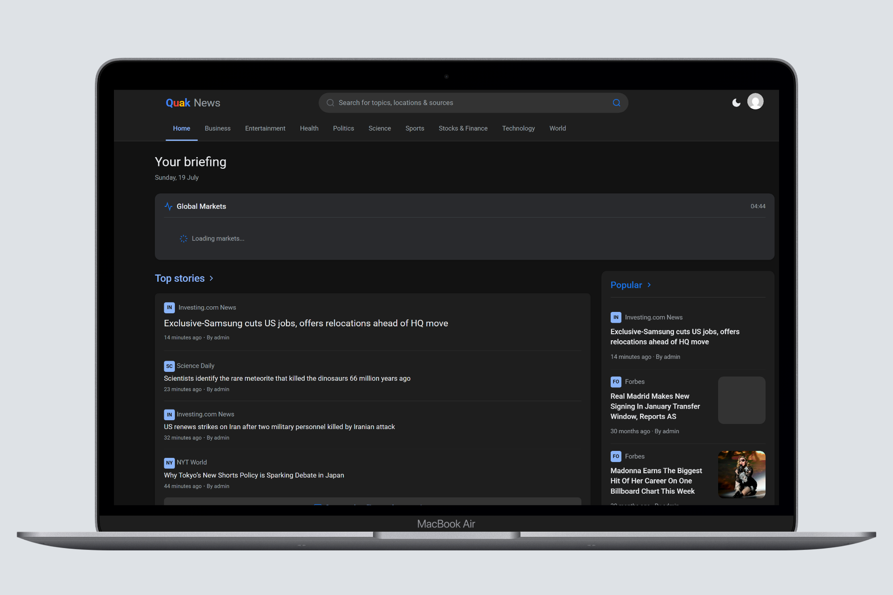The width and height of the screenshot is (893, 595).
Task: Click the IN badge of top Samsung story
Action: point(169,308)
